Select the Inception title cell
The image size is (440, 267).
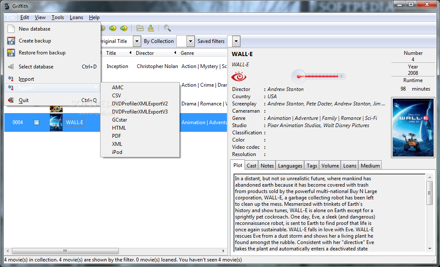pos(117,66)
